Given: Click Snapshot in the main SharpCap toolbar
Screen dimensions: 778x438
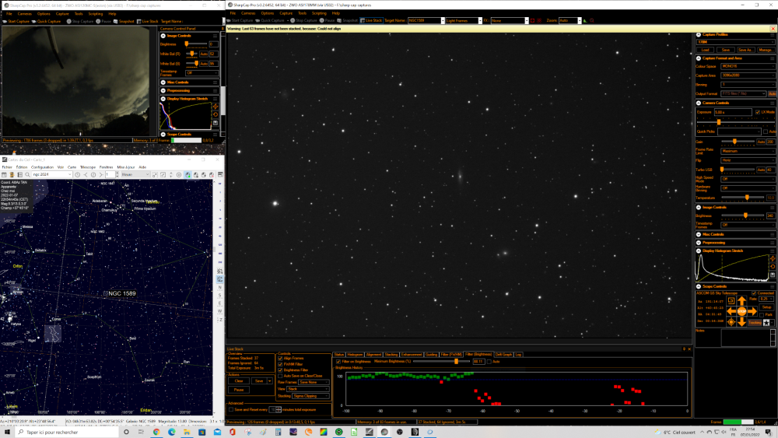Looking at the screenshot, I should (348, 21).
